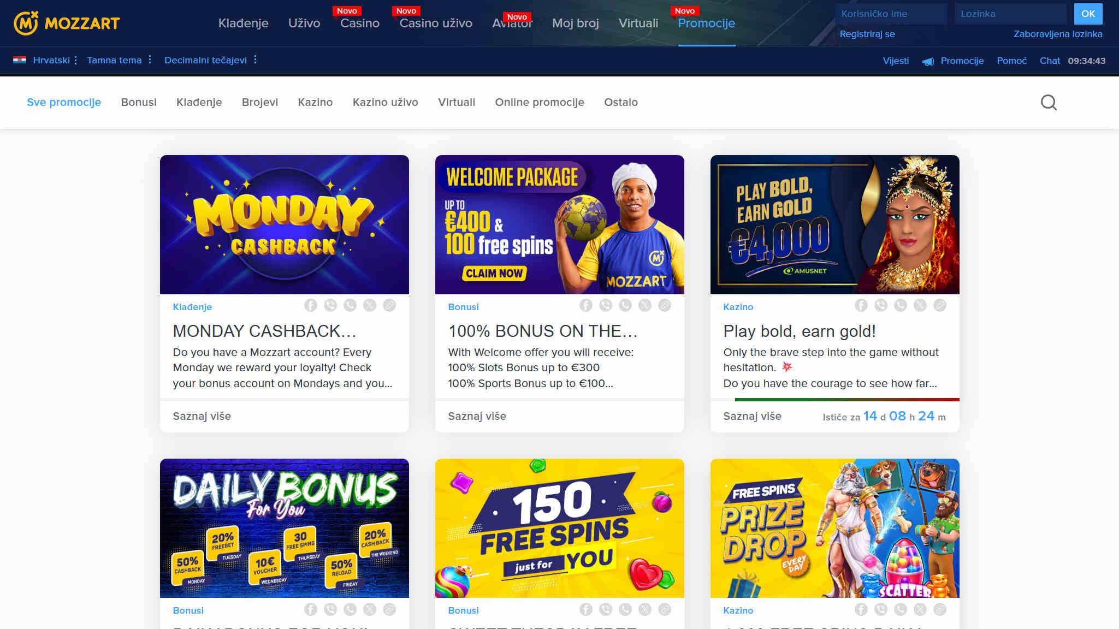This screenshot has width=1119, height=629.
Task: Click the Mozzart logo
Action: [67, 23]
